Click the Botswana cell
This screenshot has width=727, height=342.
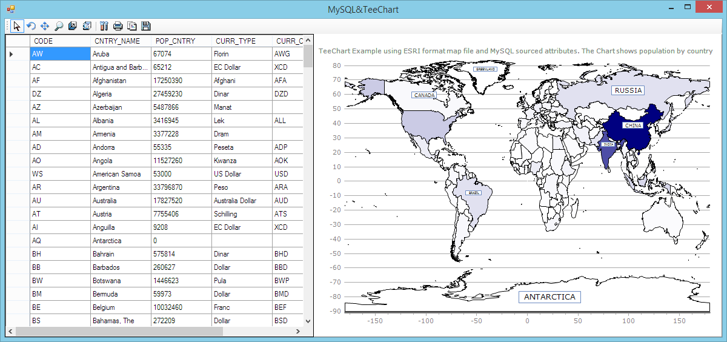point(121,281)
